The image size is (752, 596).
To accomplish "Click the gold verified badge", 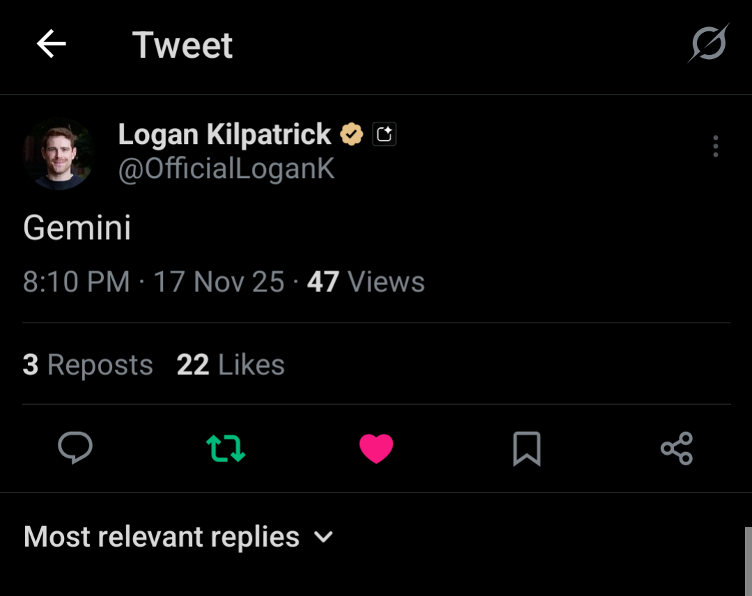I will (x=352, y=134).
